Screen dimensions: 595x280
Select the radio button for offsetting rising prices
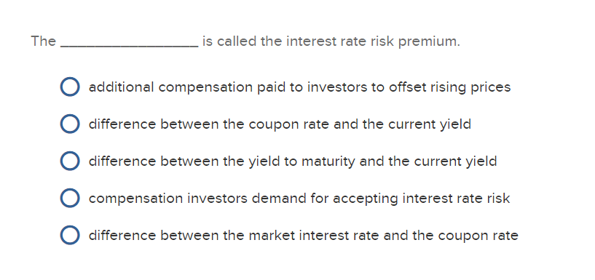coord(70,87)
